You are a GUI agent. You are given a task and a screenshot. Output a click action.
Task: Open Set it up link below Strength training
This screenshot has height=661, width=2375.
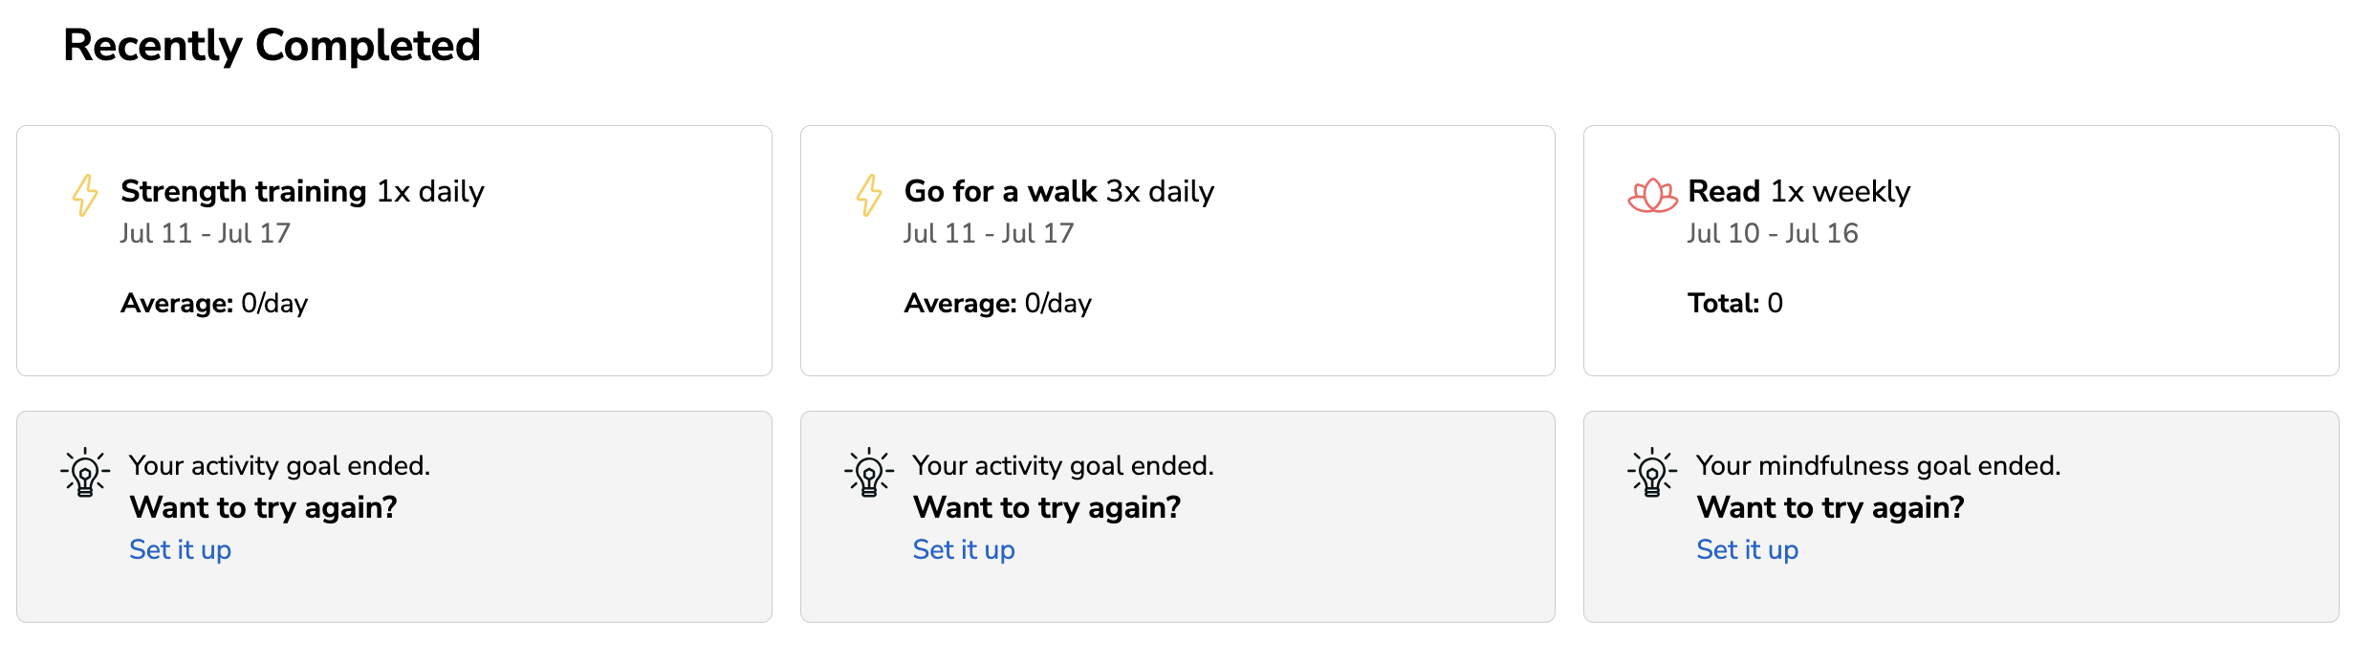181,549
